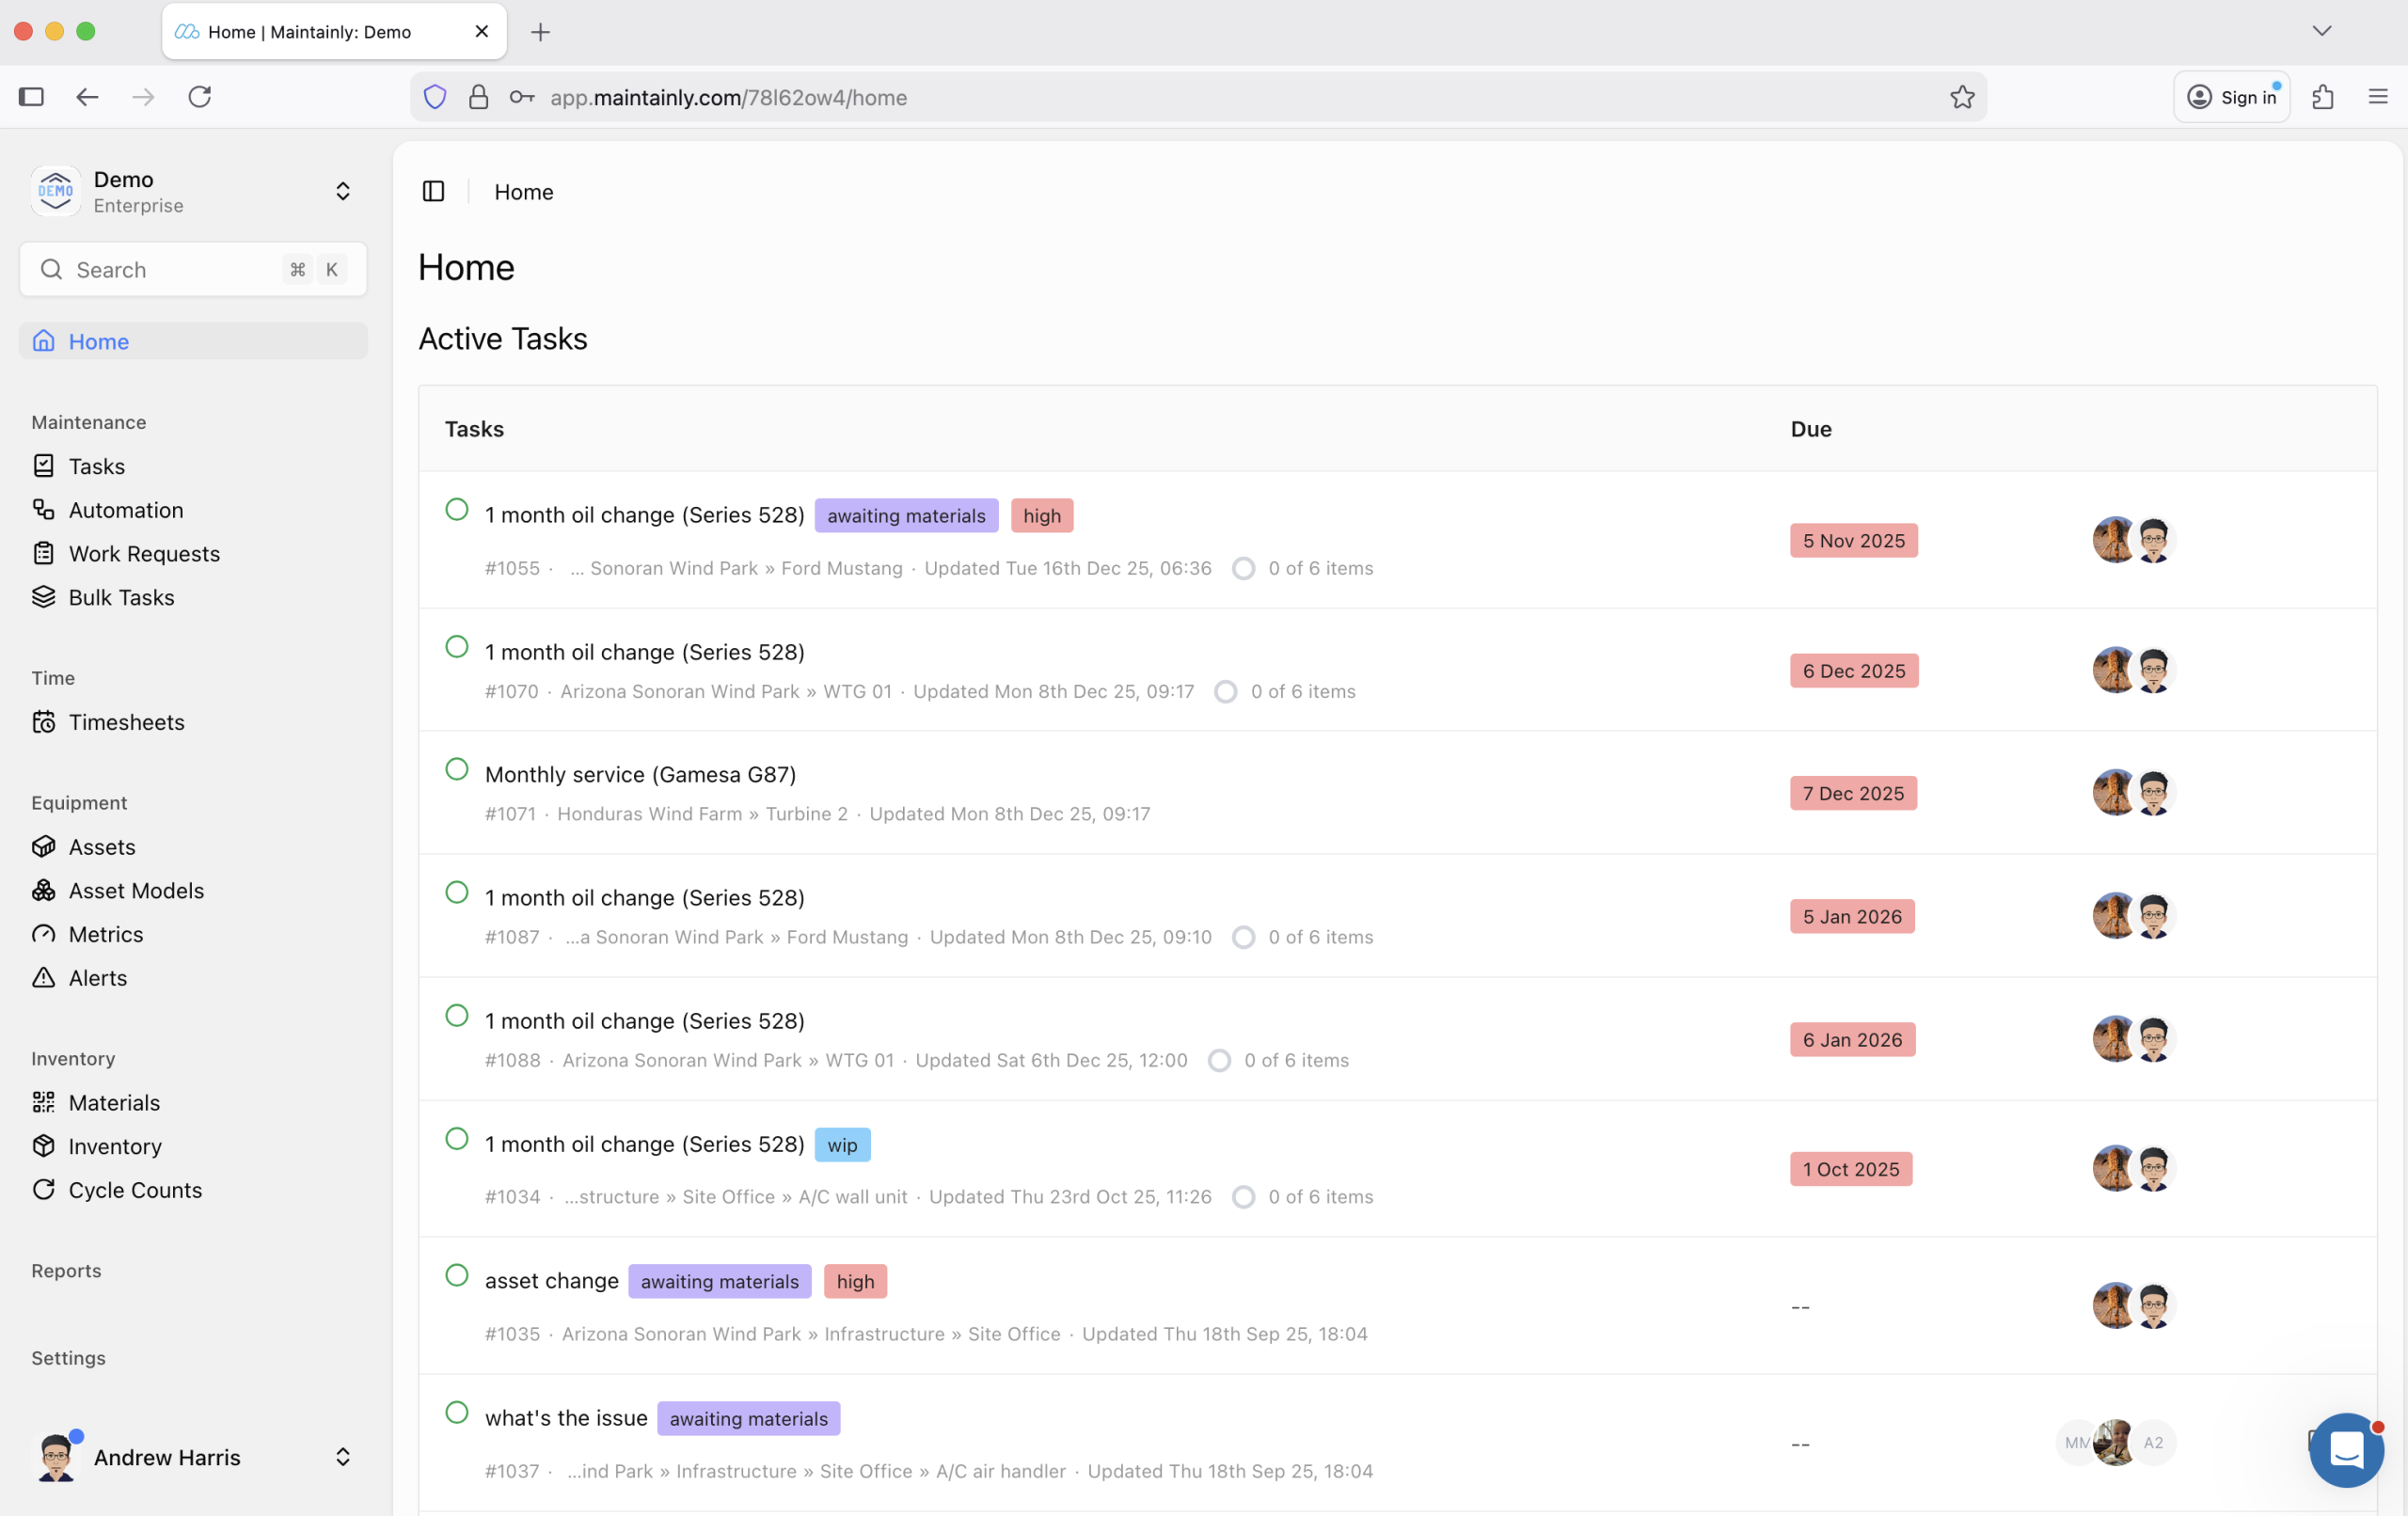The image size is (2408, 1516).
Task: Select the Timesheets icon in sidebar
Action: click(x=44, y=722)
